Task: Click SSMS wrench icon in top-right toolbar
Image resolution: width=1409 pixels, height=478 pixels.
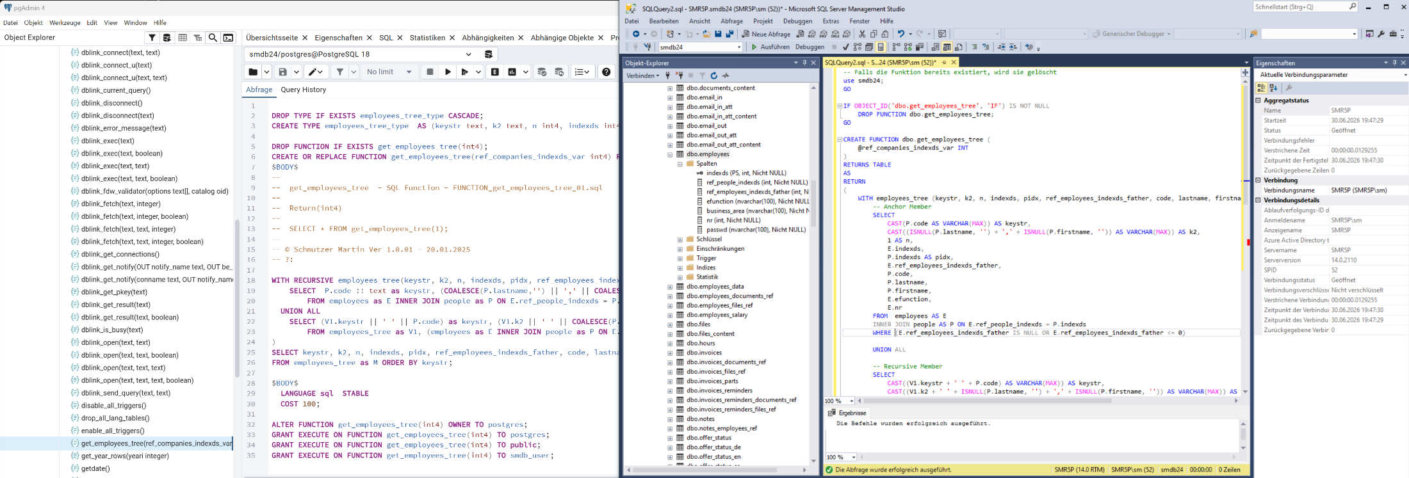Action: (1381, 34)
